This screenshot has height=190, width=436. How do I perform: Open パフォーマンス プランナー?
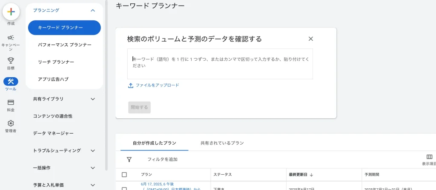tap(65, 45)
